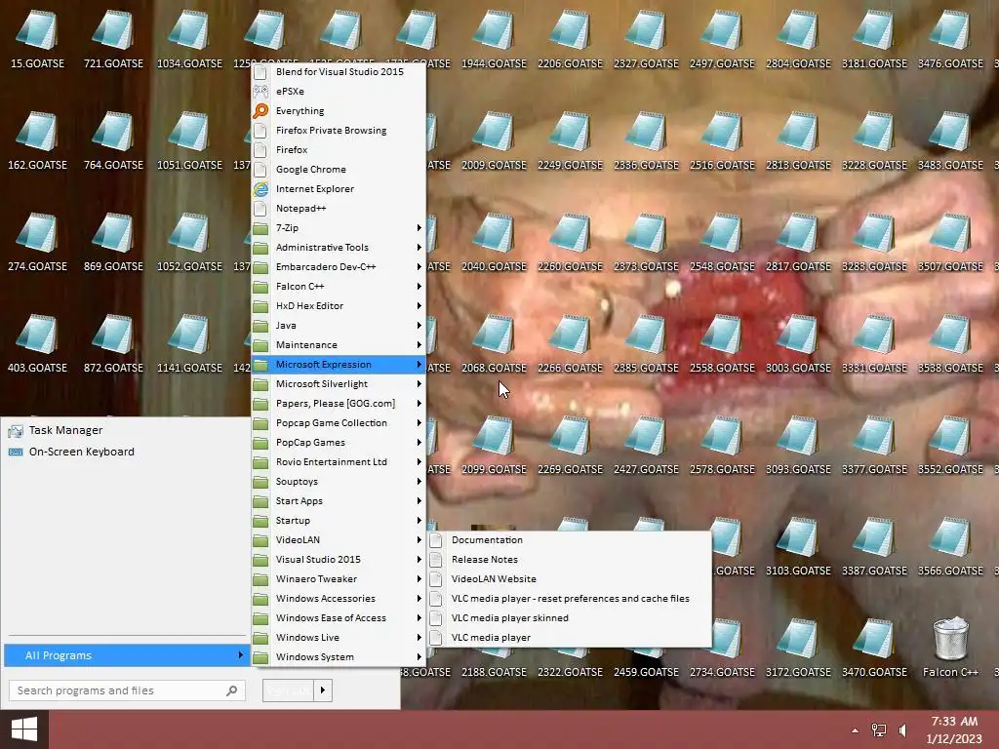Launch Google Chrome from programs list
The image size is (999, 749).
339,170
